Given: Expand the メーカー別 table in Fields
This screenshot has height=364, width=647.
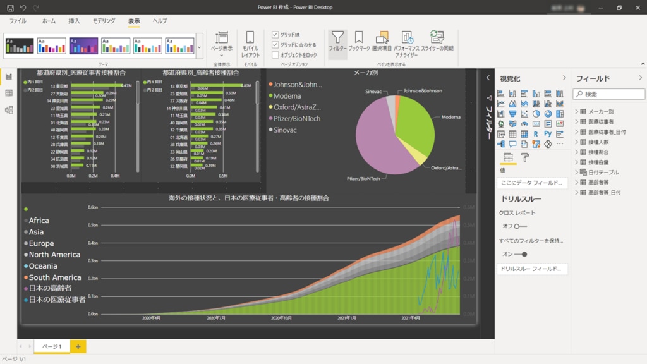Looking at the screenshot, I should tap(577, 111).
